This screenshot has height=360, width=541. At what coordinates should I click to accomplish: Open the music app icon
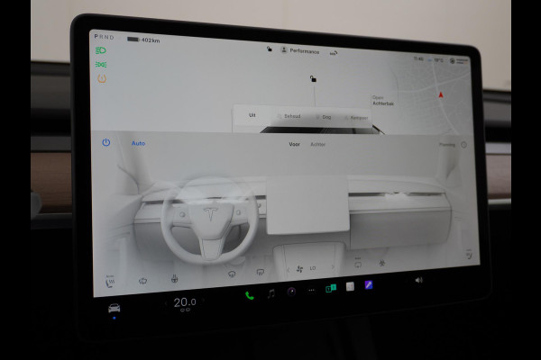(x=270, y=293)
